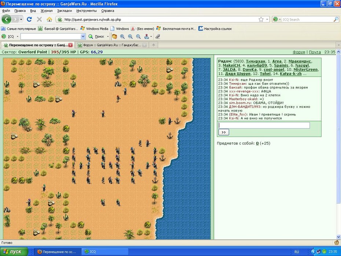
Task: Click the ICQ toolbar zoom in magnifier
Action: 122,37
